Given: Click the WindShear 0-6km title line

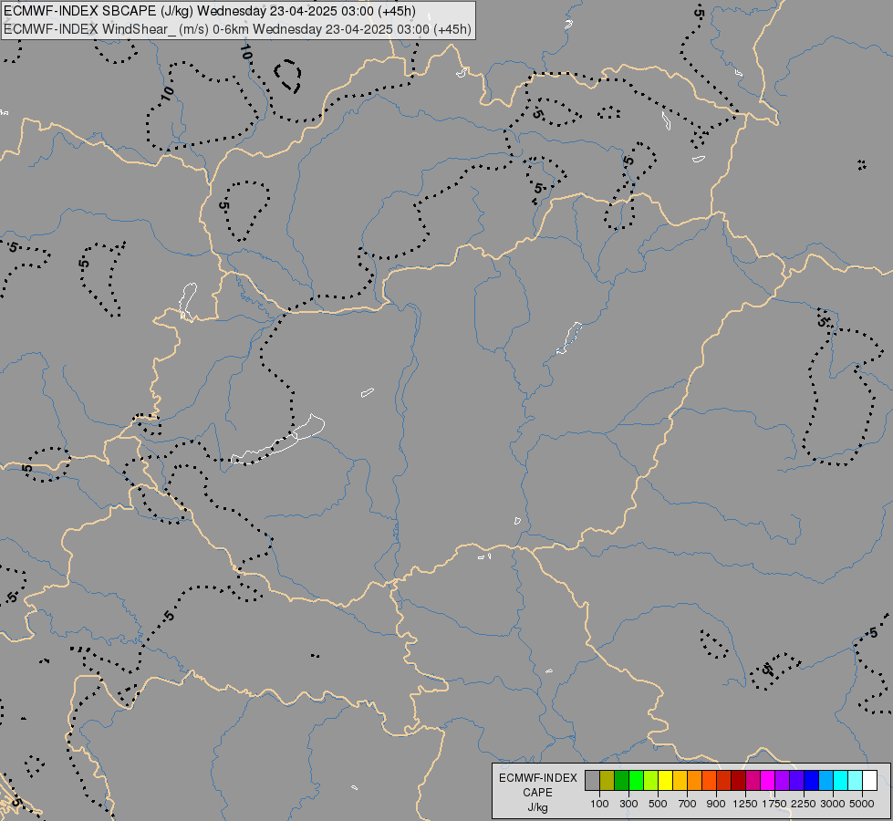Looking at the screenshot, I should 237,29.
